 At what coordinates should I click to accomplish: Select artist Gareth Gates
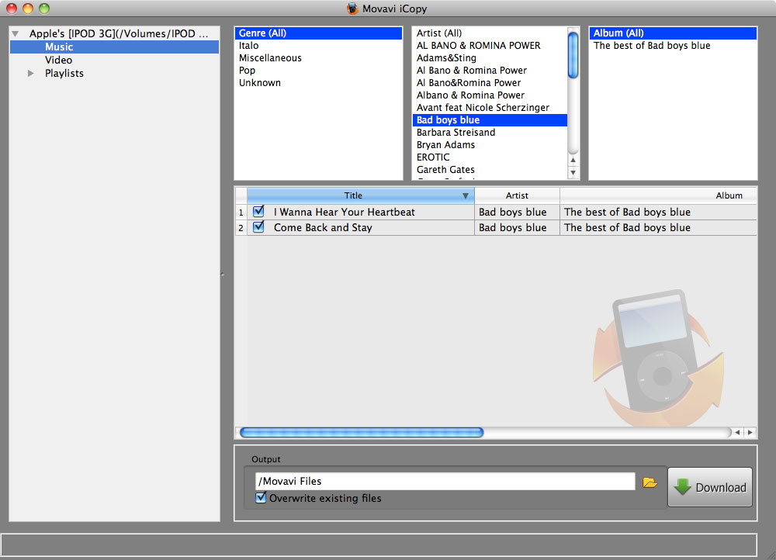click(x=490, y=170)
